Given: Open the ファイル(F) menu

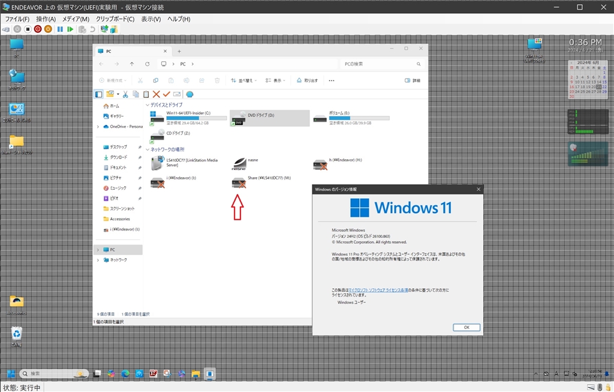Looking at the screenshot, I should [17, 19].
